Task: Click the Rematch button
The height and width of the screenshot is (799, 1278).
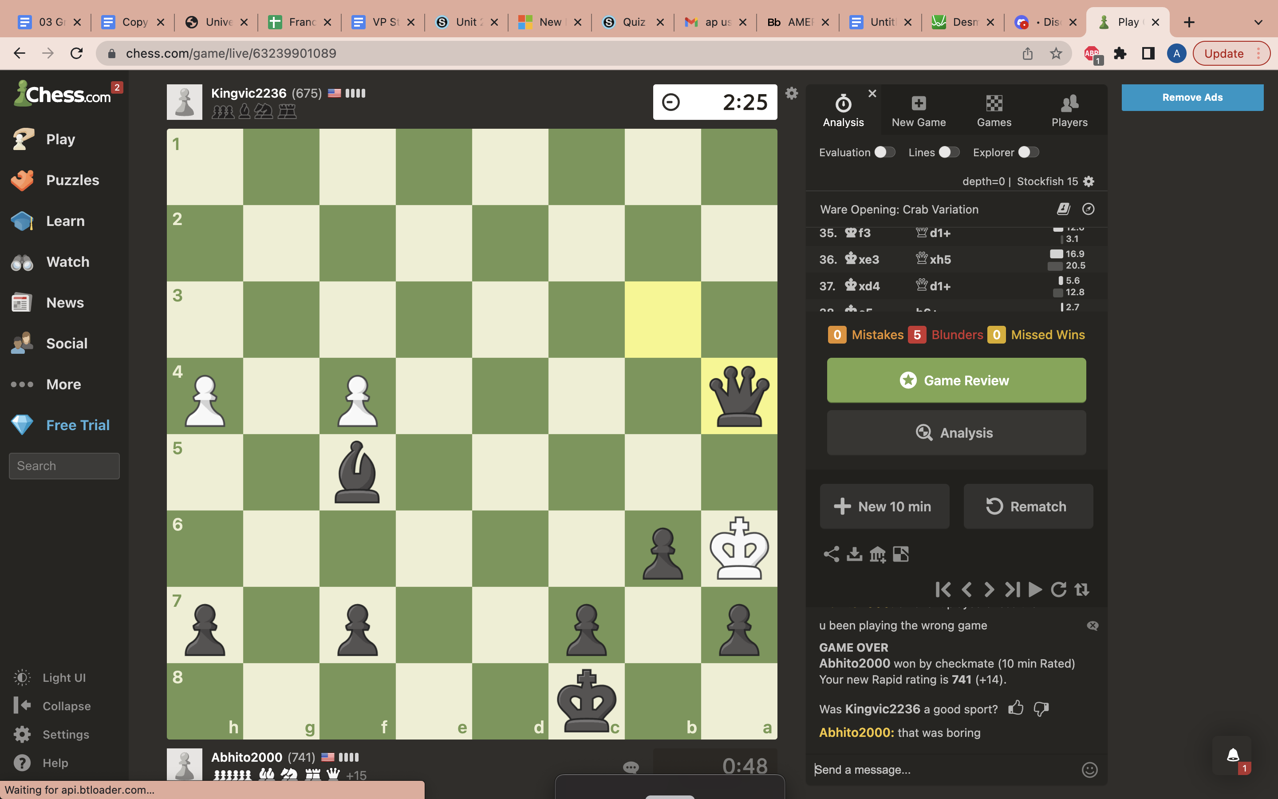Action: [1028, 506]
